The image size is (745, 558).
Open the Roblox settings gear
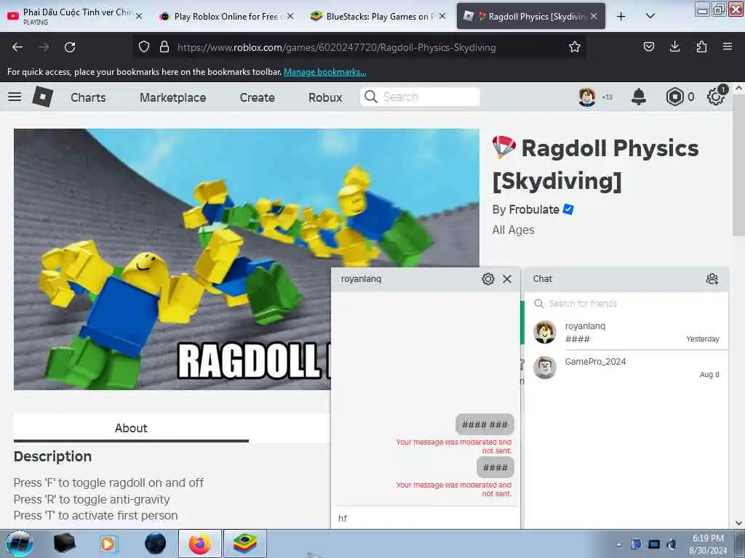[715, 97]
